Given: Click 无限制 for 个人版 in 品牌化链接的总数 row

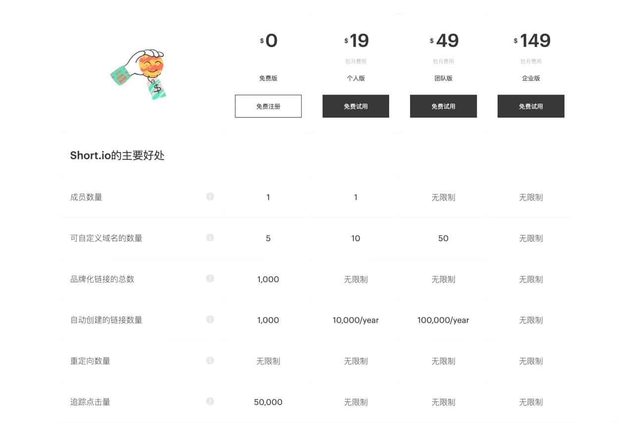Looking at the screenshot, I should coord(356,279).
